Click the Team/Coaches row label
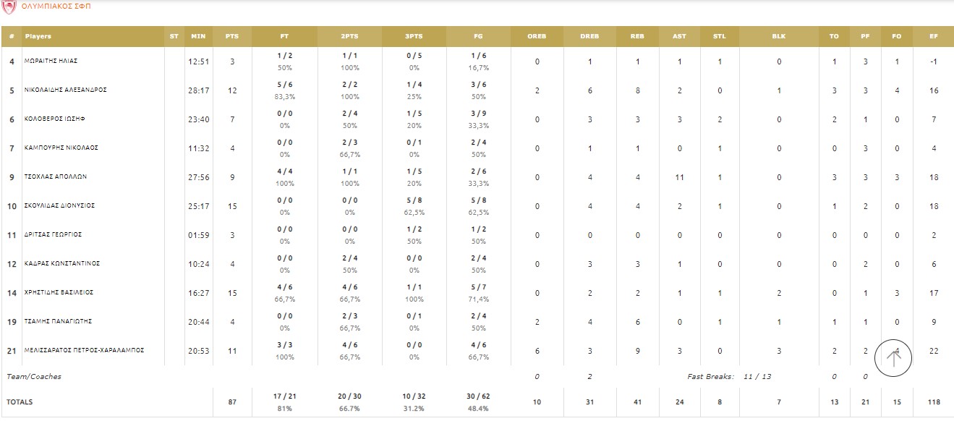Screen dimensions: 954x421 (34, 377)
